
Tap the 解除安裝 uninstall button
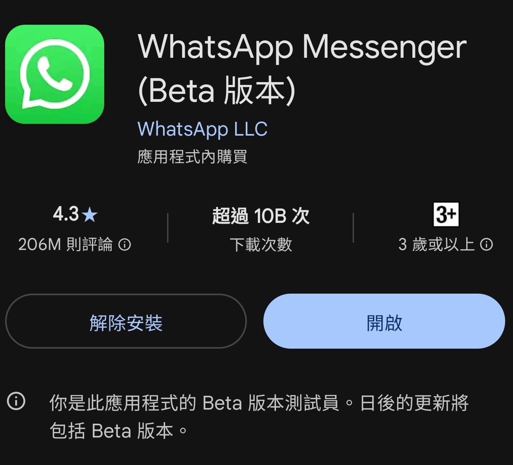point(126,321)
